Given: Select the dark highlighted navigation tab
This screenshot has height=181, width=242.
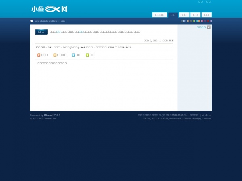Looking at the screenshot, I should (x=173, y=15).
